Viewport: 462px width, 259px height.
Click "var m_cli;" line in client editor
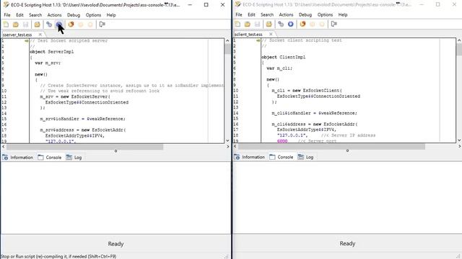click(279, 68)
